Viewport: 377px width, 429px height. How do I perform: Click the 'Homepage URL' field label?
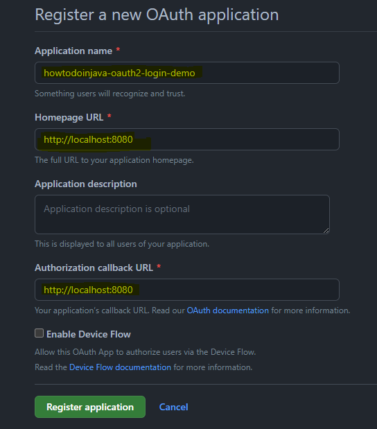(69, 117)
